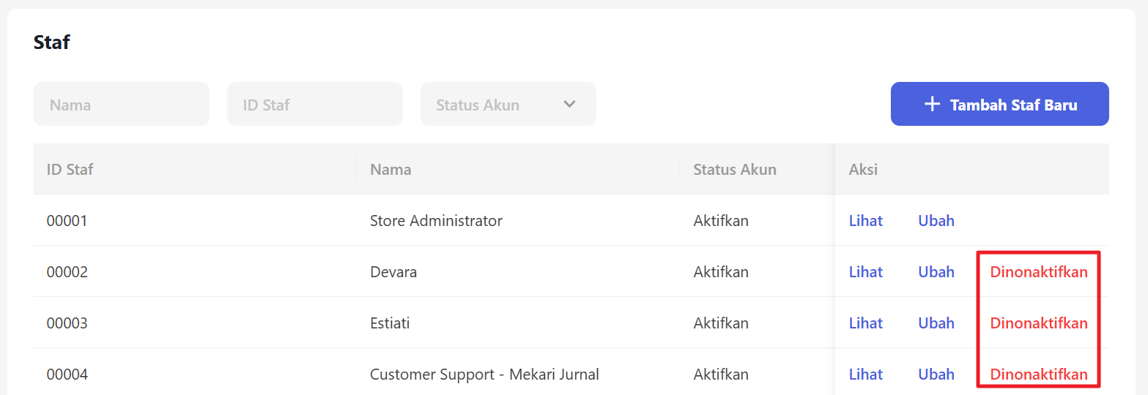Open the Status Akun dropdown chevron

(x=569, y=104)
